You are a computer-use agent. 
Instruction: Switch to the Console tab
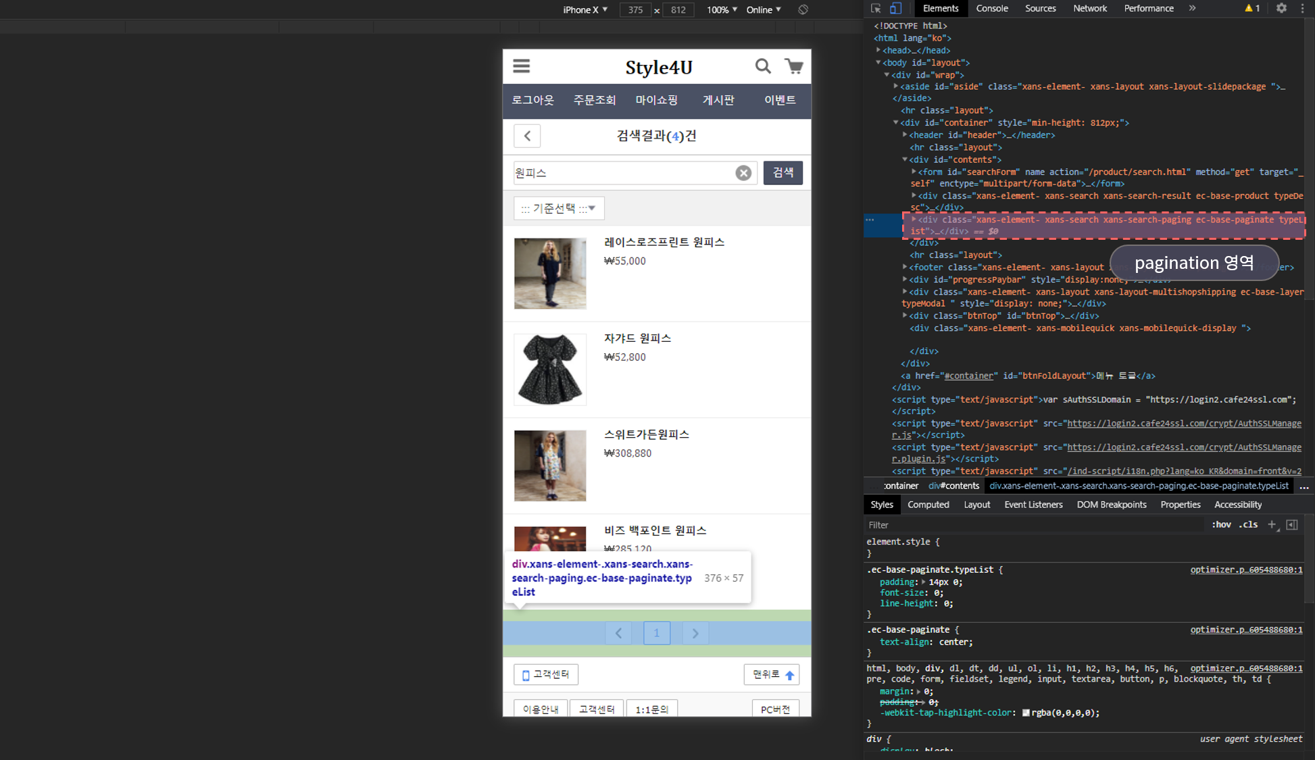(991, 9)
